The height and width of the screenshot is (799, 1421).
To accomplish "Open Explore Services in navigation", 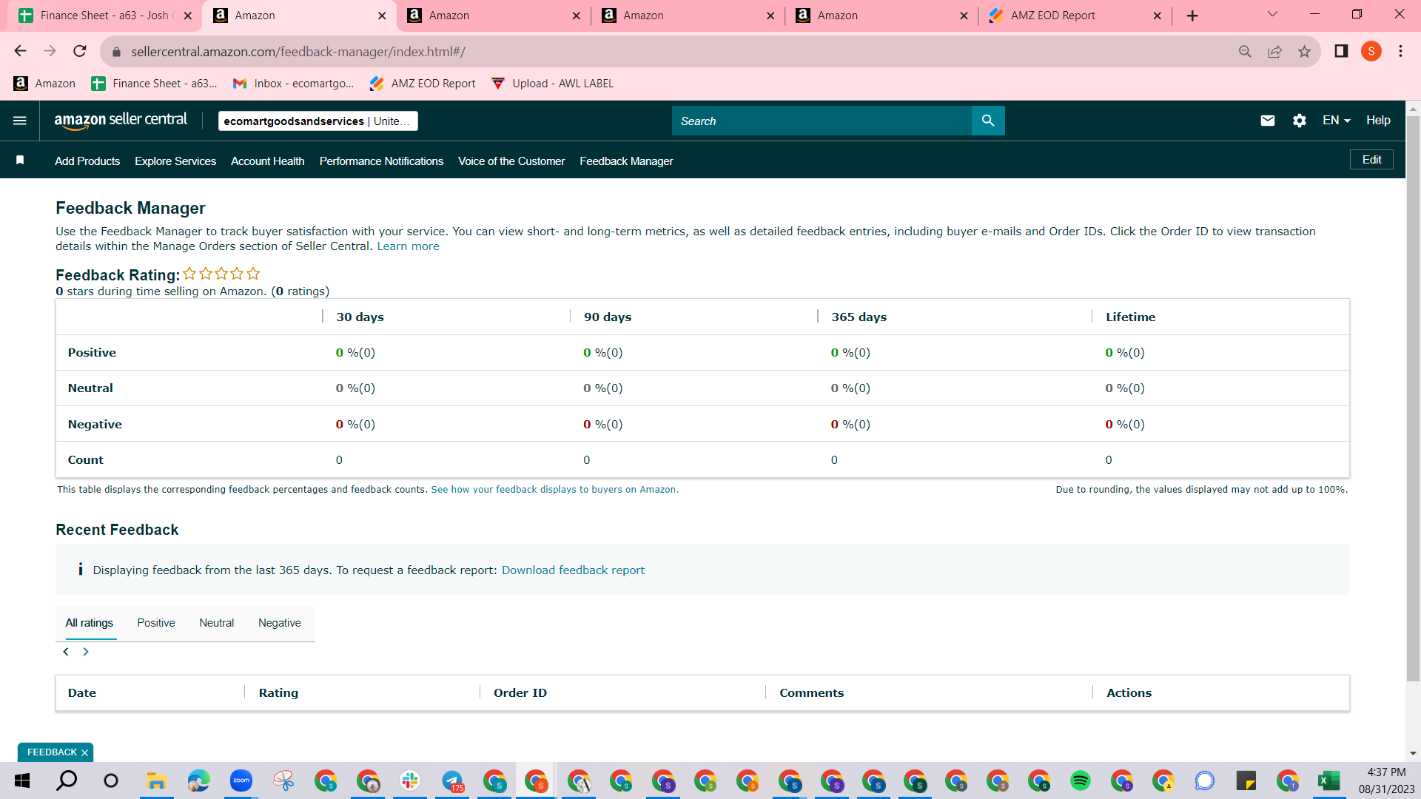I will tap(175, 161).
